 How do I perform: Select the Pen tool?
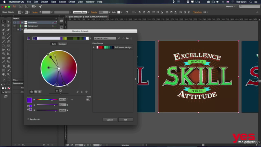3,30
